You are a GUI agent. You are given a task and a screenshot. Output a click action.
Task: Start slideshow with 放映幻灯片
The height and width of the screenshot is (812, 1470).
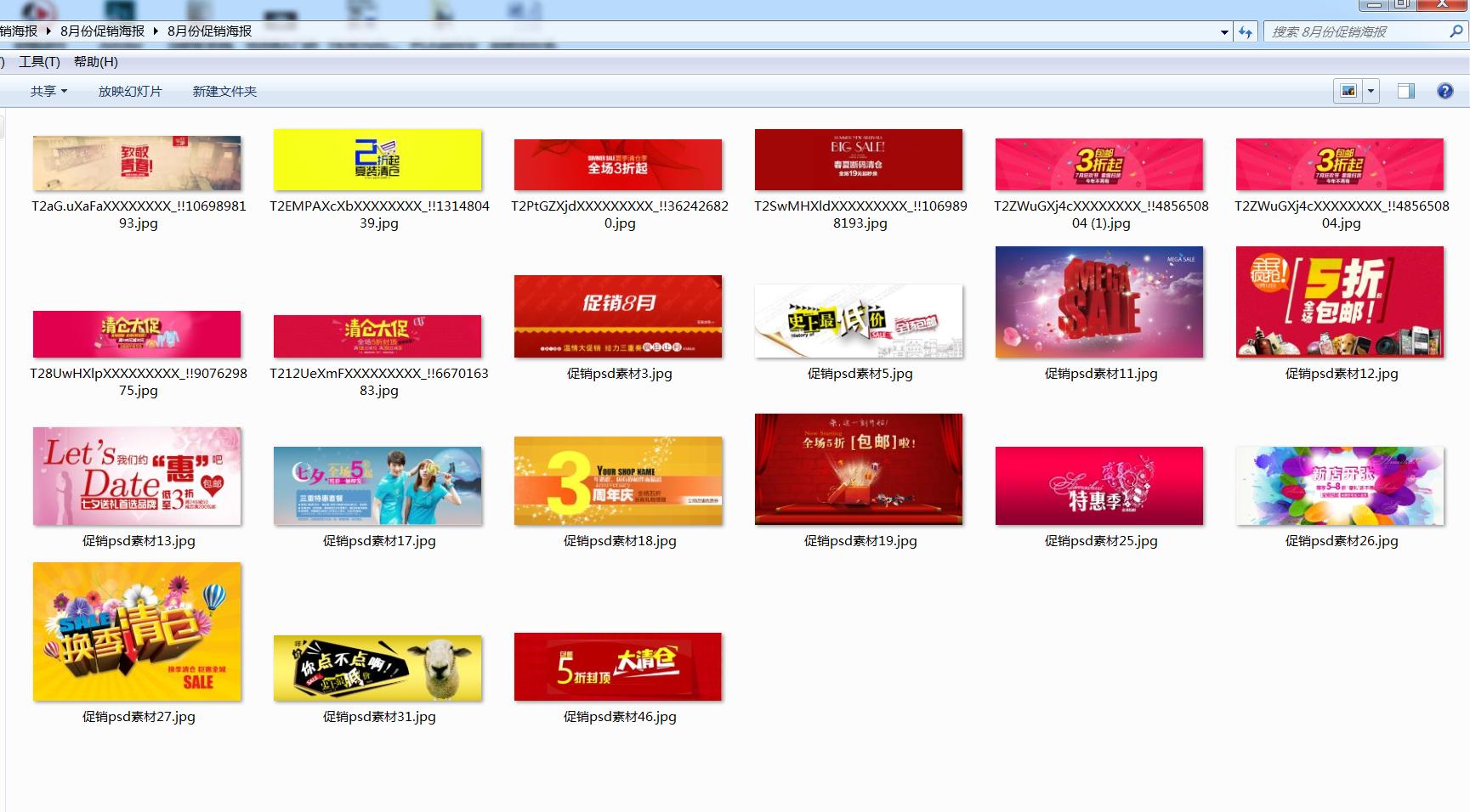pyautogui.click(x=130, y=91)
